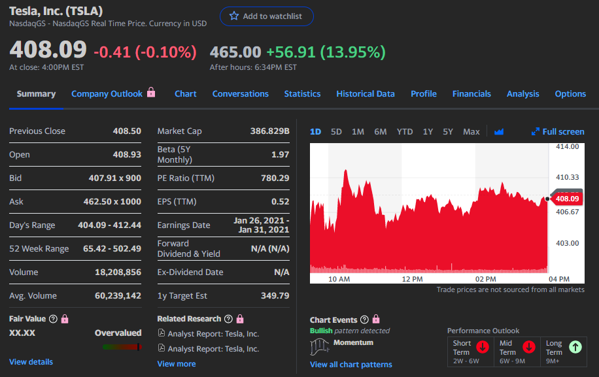599x377 pixels.
Task: Switch to the Chart tab
Action: pyautogui.click(x=186, y=94)
